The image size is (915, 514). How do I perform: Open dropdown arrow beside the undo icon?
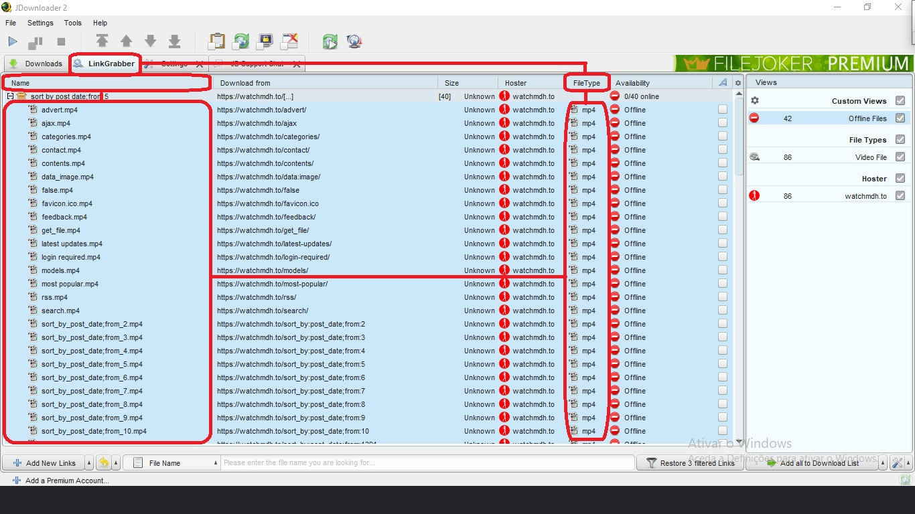pos(116,462)
